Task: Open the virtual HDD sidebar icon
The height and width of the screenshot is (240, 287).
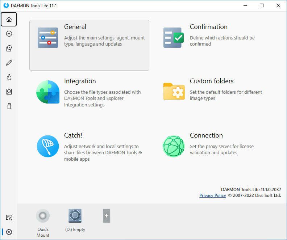Action: (x=9, y=92)
